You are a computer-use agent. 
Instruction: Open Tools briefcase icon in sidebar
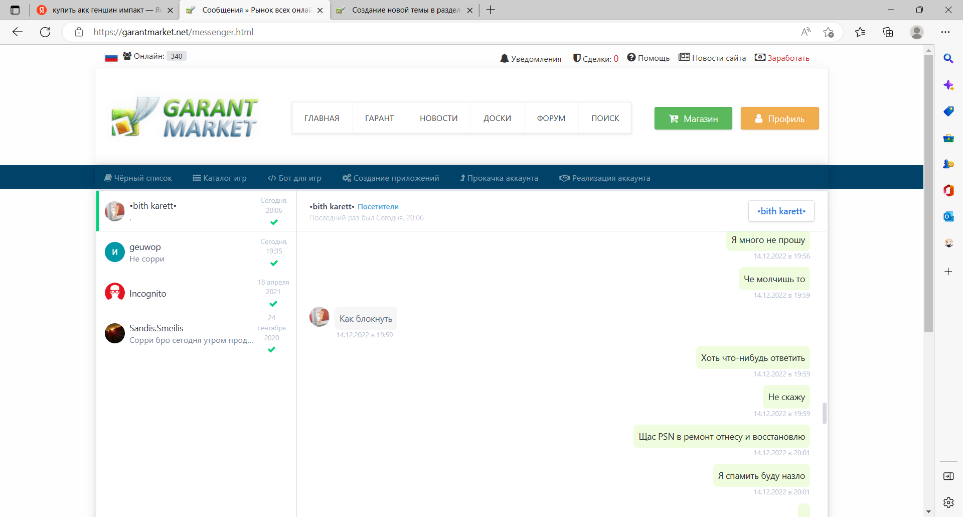(x=948, y=138)
